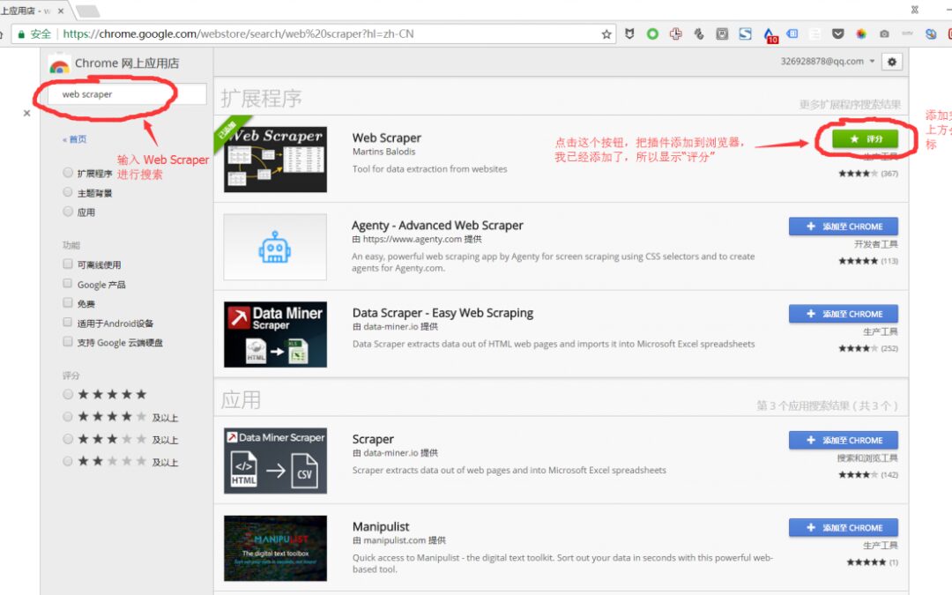Click the black shield extension icon

click(629, 34)
